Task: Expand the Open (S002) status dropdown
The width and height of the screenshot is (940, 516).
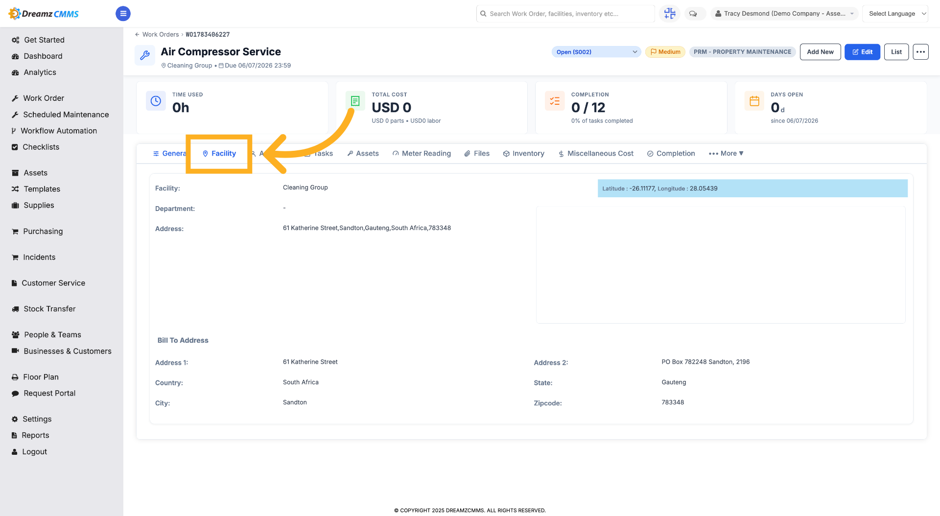Action: (x=596, y=52)
